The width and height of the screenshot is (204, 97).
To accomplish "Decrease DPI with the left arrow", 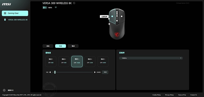I will click(x=50, y=72).
